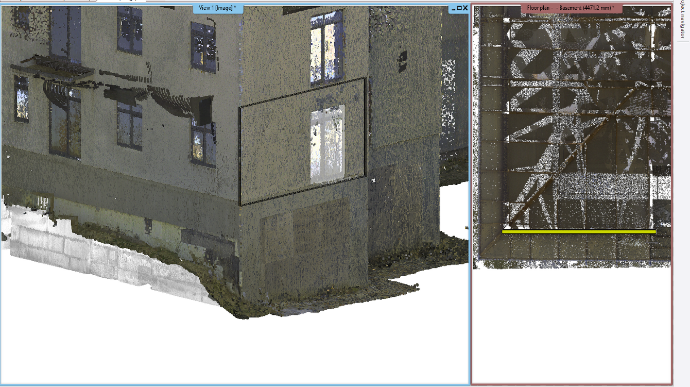This screenshot has height=387, width=690.
Task: Open the Project Navigator side tab
Action: click(x=683, y=20)
